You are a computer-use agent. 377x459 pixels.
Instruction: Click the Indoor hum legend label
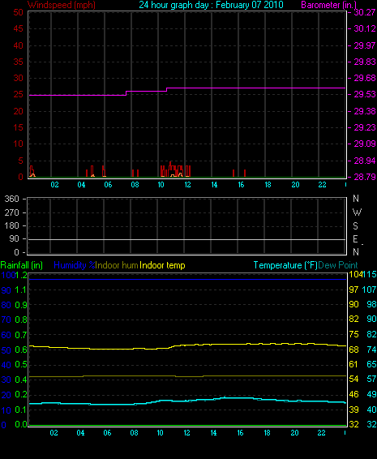point(117,265)
